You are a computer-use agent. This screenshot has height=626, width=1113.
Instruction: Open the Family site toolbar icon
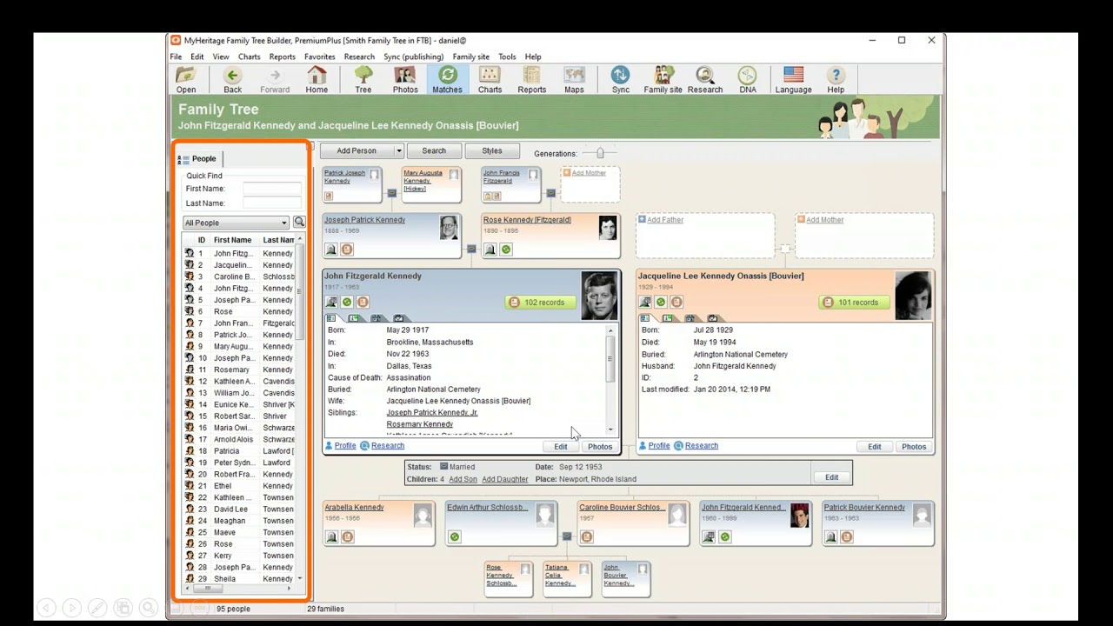pos(663,80)
